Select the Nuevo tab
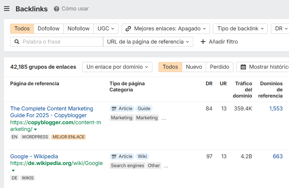This screenshot has height=188, width=289. (x=194, y=67)
